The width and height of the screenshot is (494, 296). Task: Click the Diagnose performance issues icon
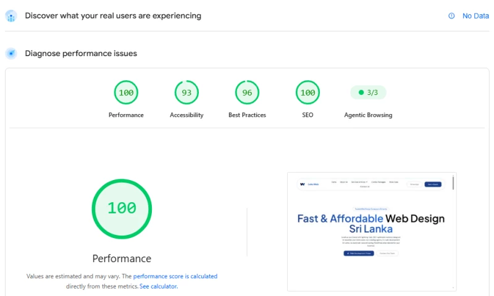(11, 54)
